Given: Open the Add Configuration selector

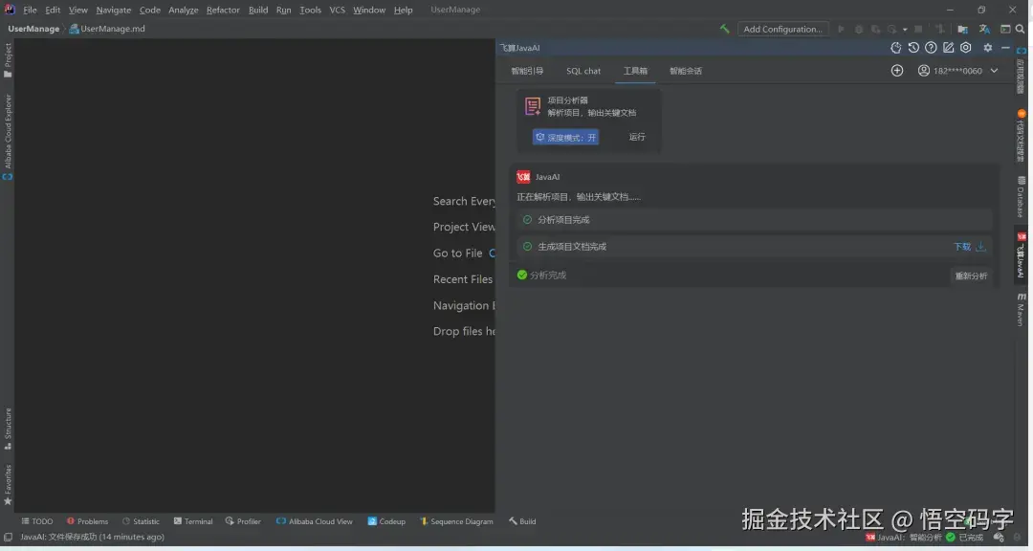Looking at the screenshot, I should 782,29.
